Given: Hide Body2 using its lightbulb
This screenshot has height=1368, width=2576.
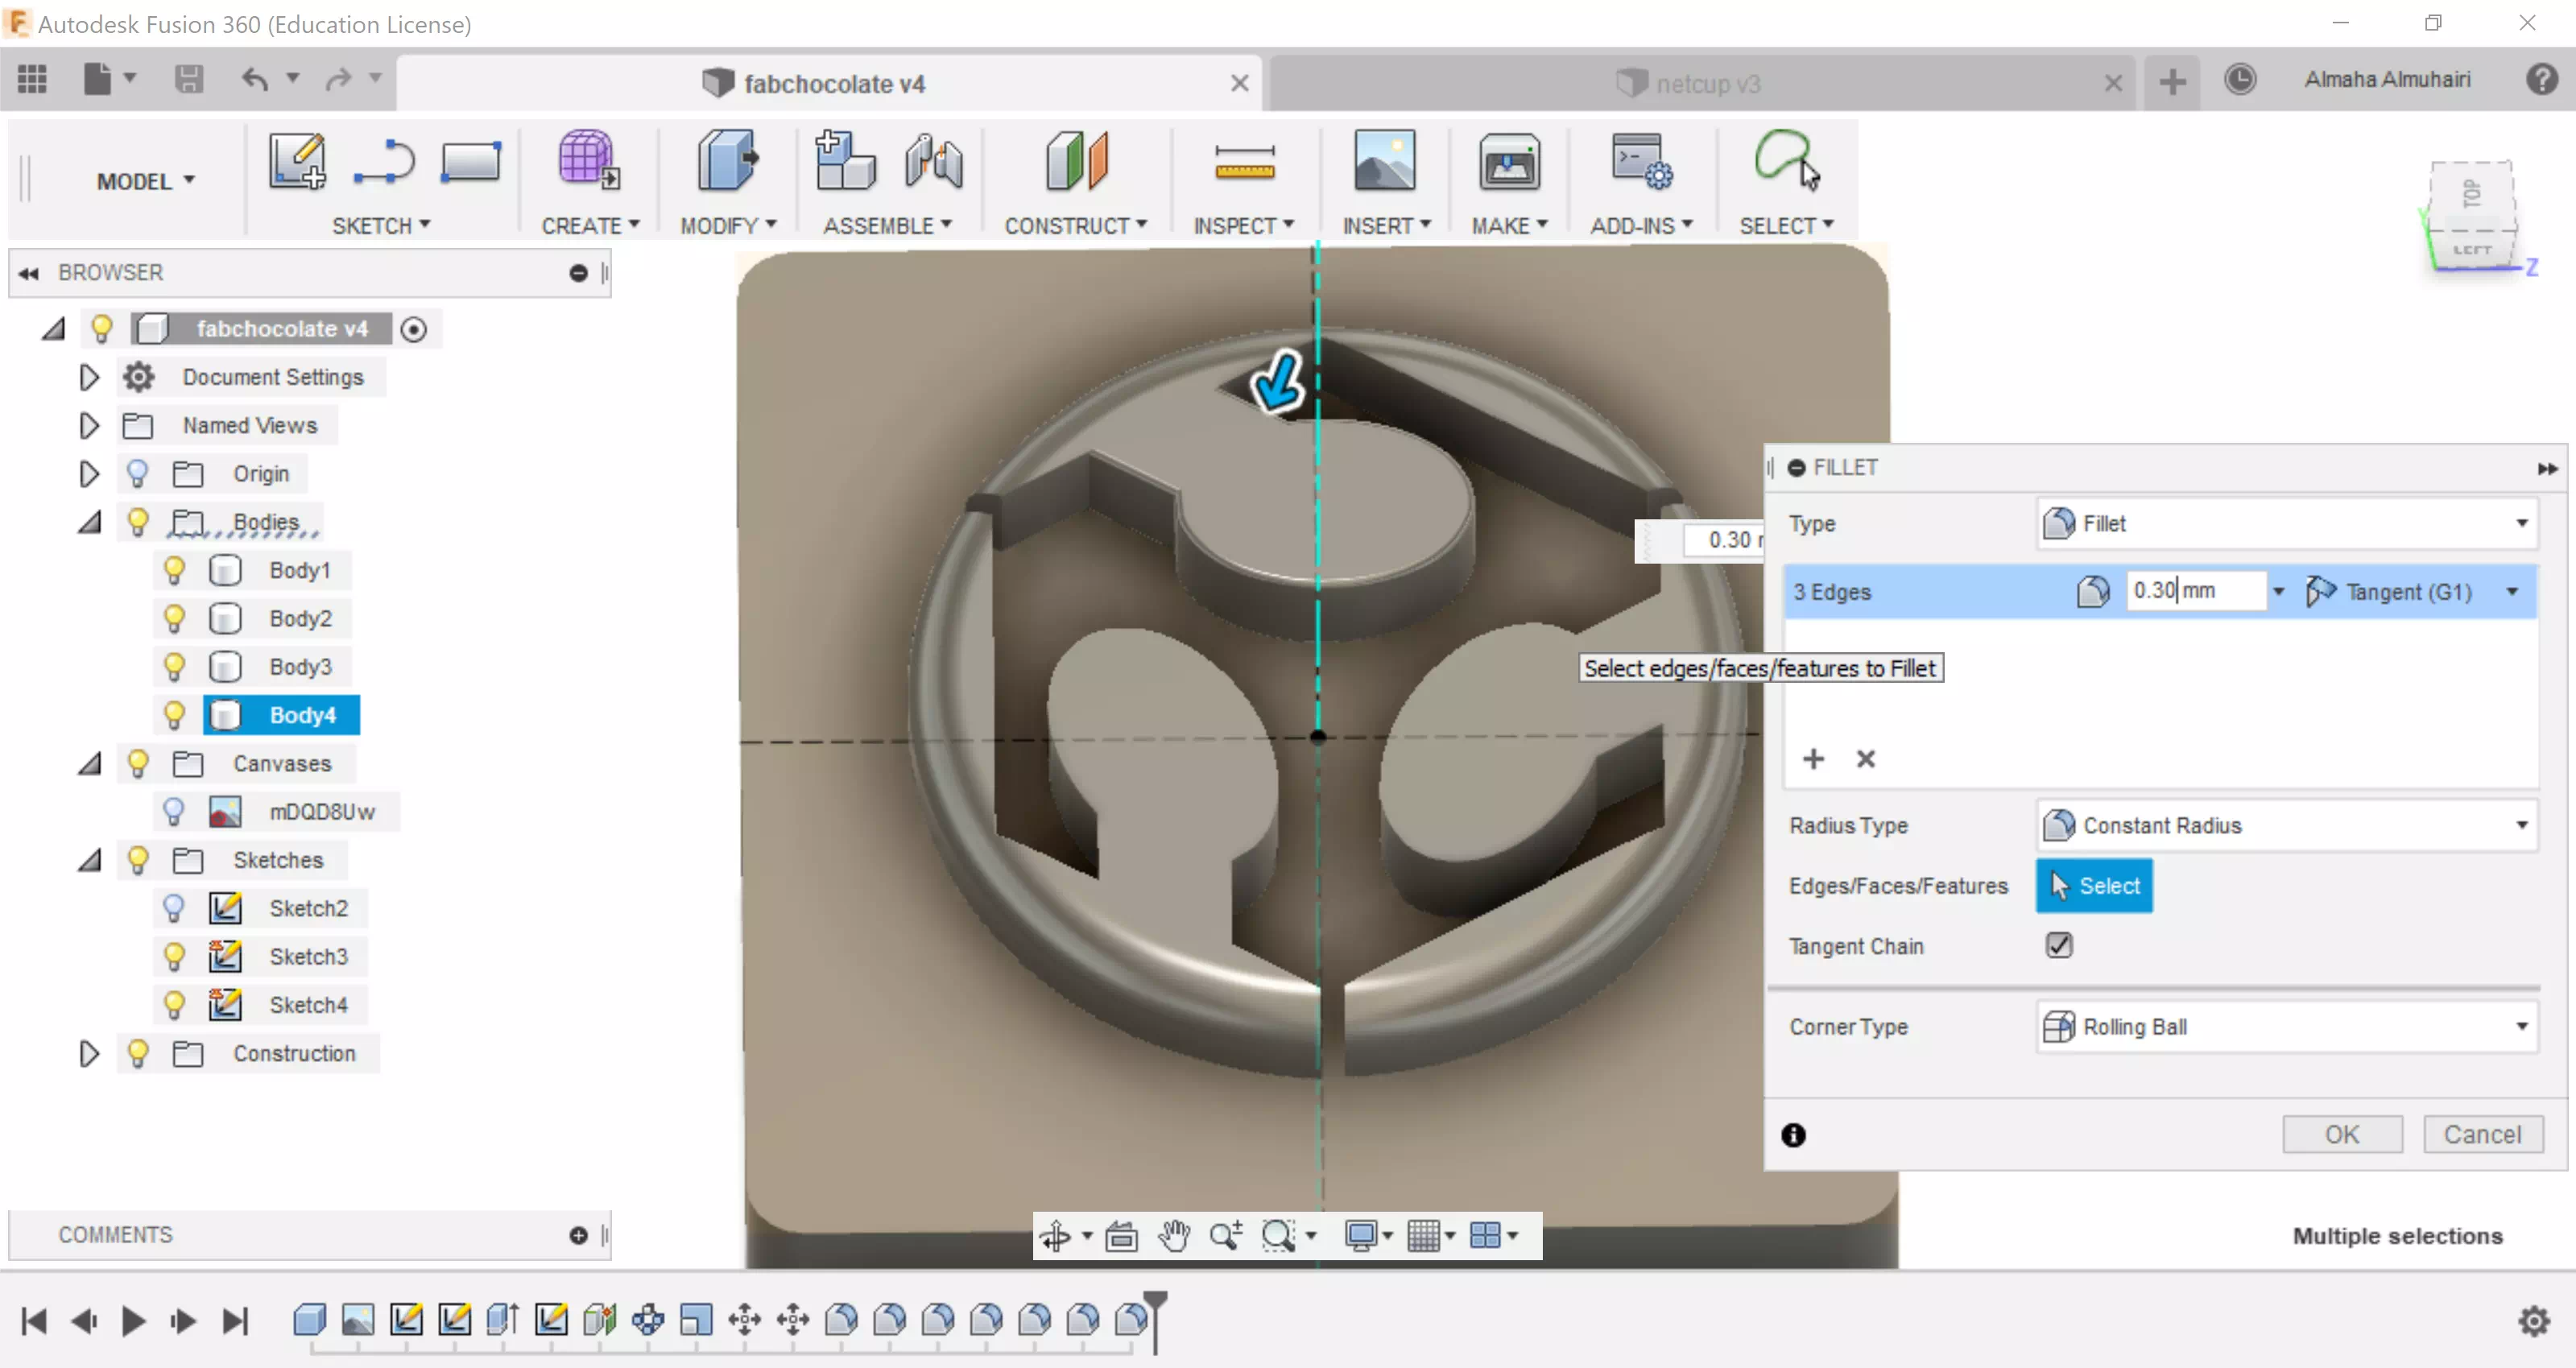Looking at the screenshot, I should click(x=174, y=619).
